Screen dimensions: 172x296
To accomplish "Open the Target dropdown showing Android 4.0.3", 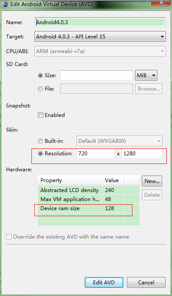I will [x=100, y=37].
